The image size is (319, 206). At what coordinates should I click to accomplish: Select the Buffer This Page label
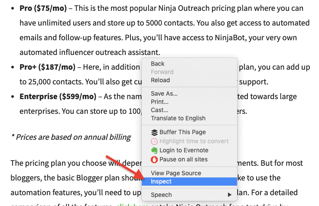pyautogui.click(x=182, y=132)
